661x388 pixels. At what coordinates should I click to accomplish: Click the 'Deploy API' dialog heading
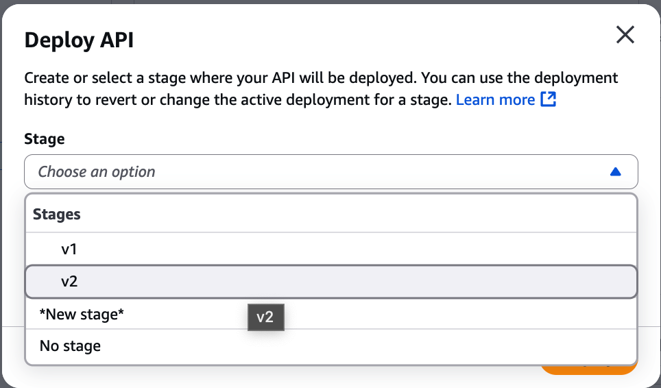[x=79, y=40]
